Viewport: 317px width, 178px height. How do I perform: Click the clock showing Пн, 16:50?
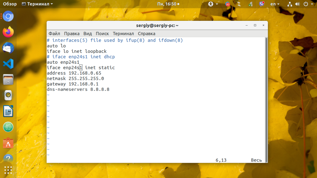tap(168, 4)
